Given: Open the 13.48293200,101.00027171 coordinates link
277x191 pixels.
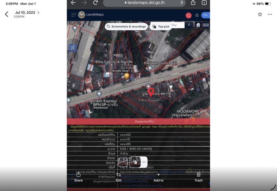Looking at the screenshot, I should click(x=138, y=176).
